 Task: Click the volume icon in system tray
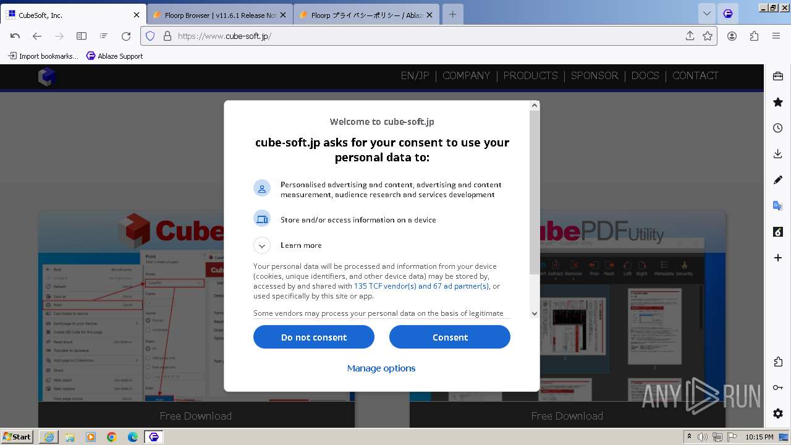[703, 437]
